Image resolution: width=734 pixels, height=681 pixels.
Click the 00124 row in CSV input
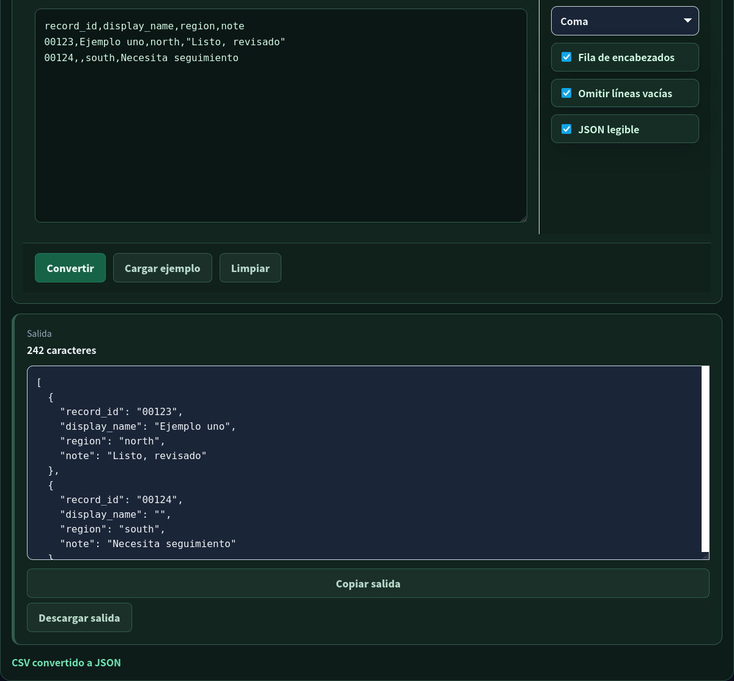pyautogui.click(x=141, y=58)
